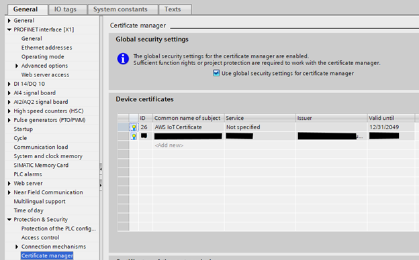Expand the AI2/AQ2 signal board node

pyautogui.click(x=9, y=102)
